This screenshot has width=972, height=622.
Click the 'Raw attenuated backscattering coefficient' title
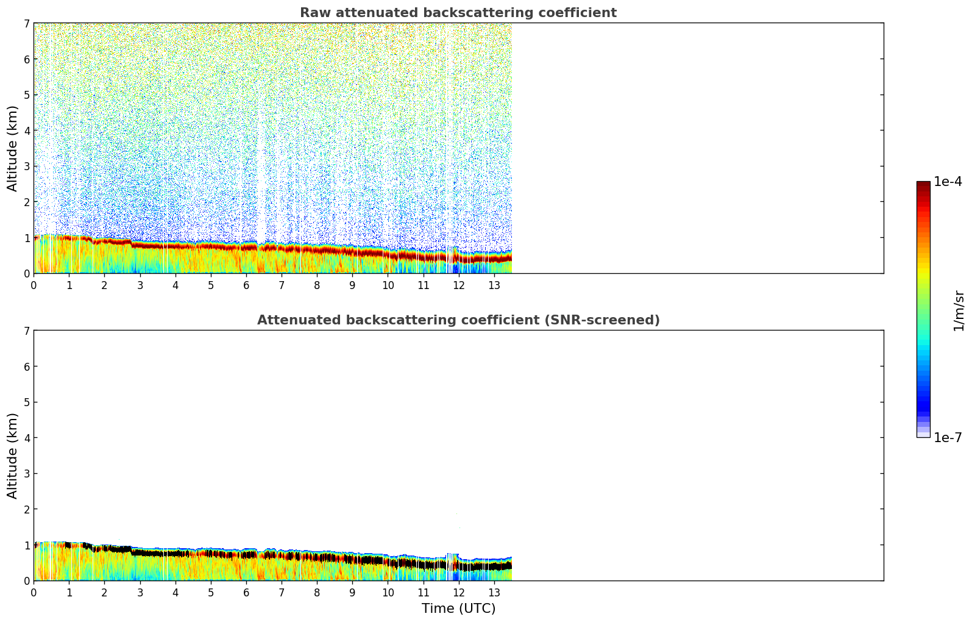[x=458, y=13]
